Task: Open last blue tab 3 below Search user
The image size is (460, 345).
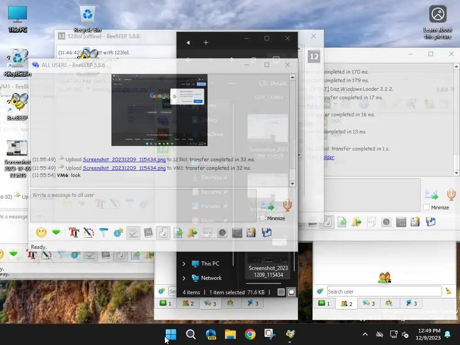Action: coord(411,303)
